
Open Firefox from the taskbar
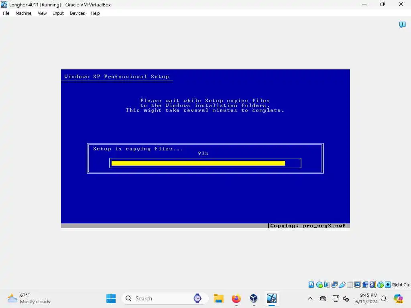point(236,298)
